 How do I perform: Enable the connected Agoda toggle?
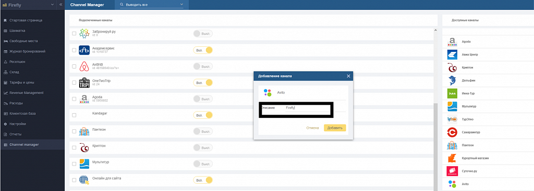203,99
